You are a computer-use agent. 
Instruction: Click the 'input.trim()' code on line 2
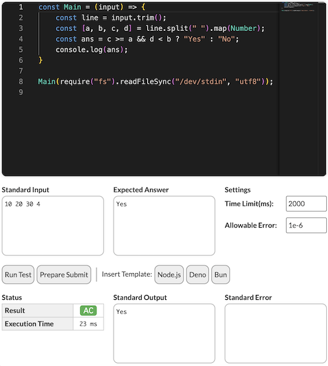point(137,18)
